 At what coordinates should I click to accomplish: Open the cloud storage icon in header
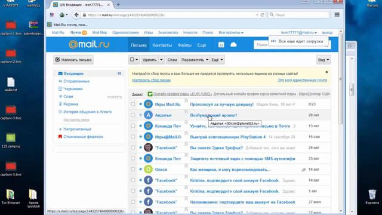[233, 45]
